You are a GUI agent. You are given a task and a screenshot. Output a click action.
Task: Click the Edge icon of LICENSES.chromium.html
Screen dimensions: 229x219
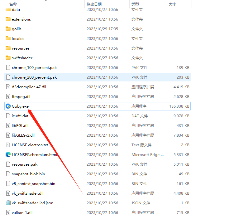8,154
